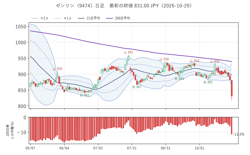This screenshot has width=250, height=155.
Task: Click the 21日平均 legend label
Action: 93,18
